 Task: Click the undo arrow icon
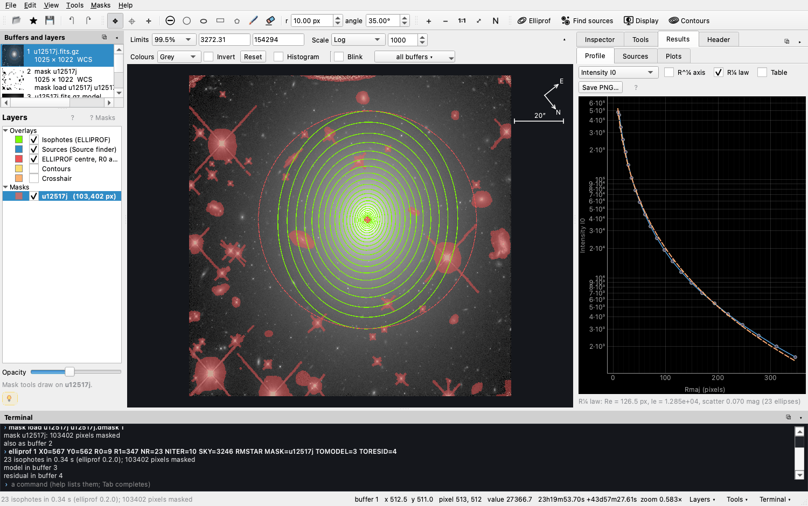(72, 20)
